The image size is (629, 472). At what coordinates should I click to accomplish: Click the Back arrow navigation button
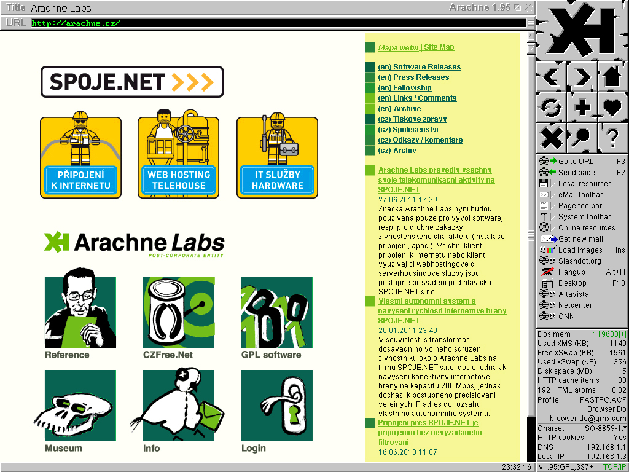[552, 77]
